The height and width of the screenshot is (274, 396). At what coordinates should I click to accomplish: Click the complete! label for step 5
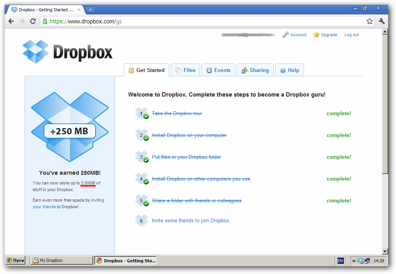(339, 200)
